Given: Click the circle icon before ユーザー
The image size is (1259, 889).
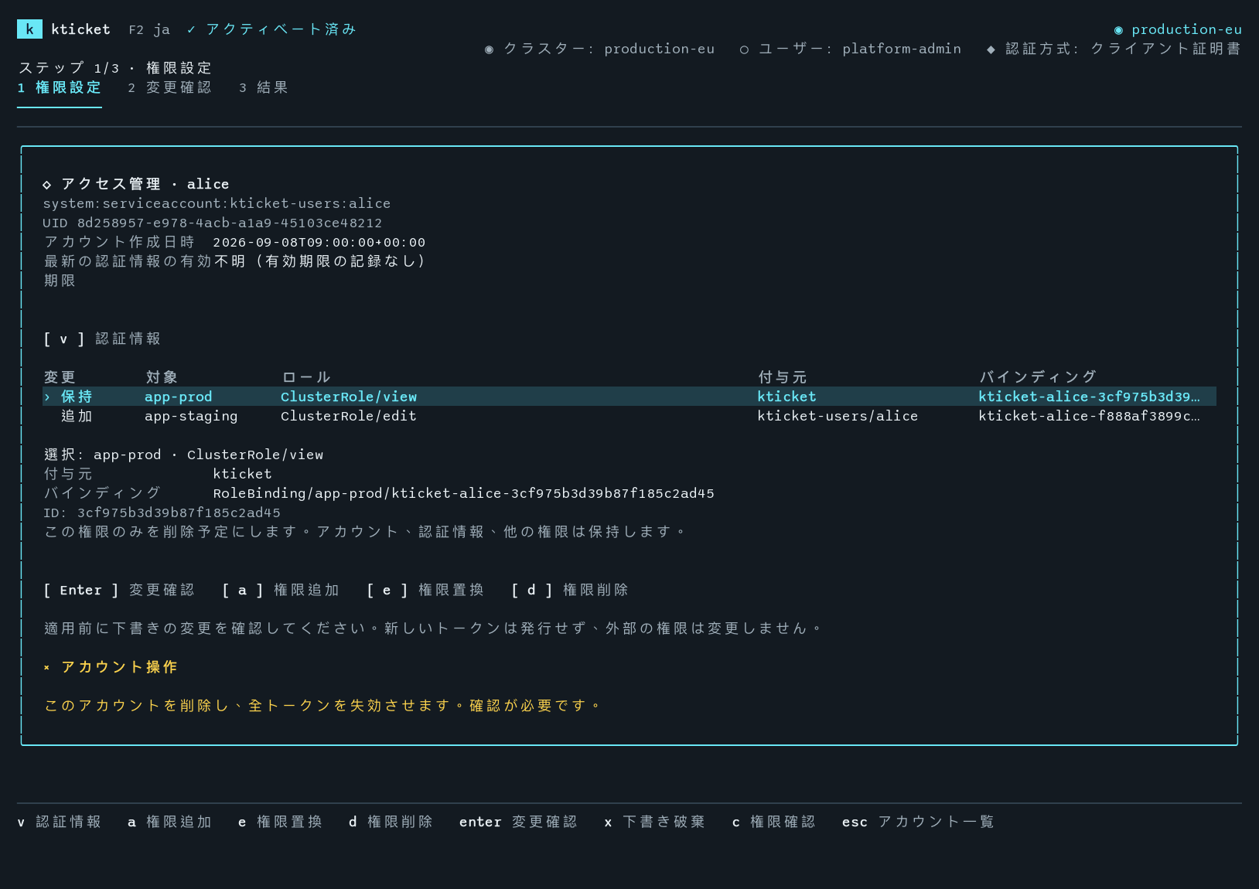Looking at the screenshot, I should point(744,49).
